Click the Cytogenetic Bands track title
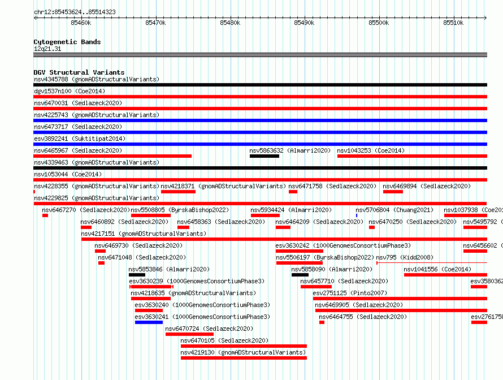503x380 pixels. coord(67,42)
